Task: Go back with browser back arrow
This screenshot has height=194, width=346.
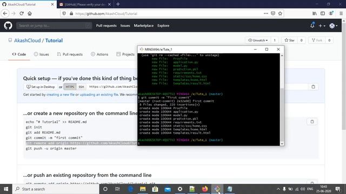Action: (5, 13)
